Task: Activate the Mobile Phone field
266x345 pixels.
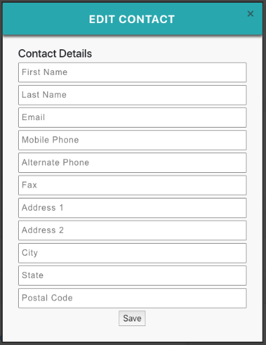Action: pyautogui.click(x=132, y=140)
